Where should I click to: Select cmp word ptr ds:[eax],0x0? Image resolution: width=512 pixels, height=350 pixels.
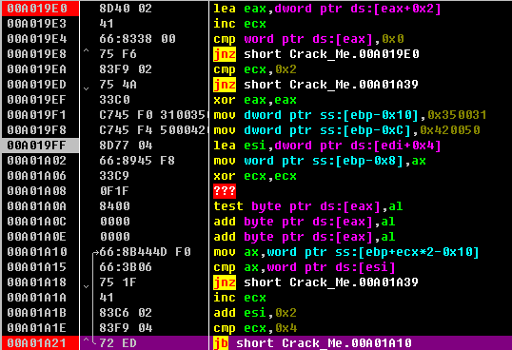click(308, 39)
